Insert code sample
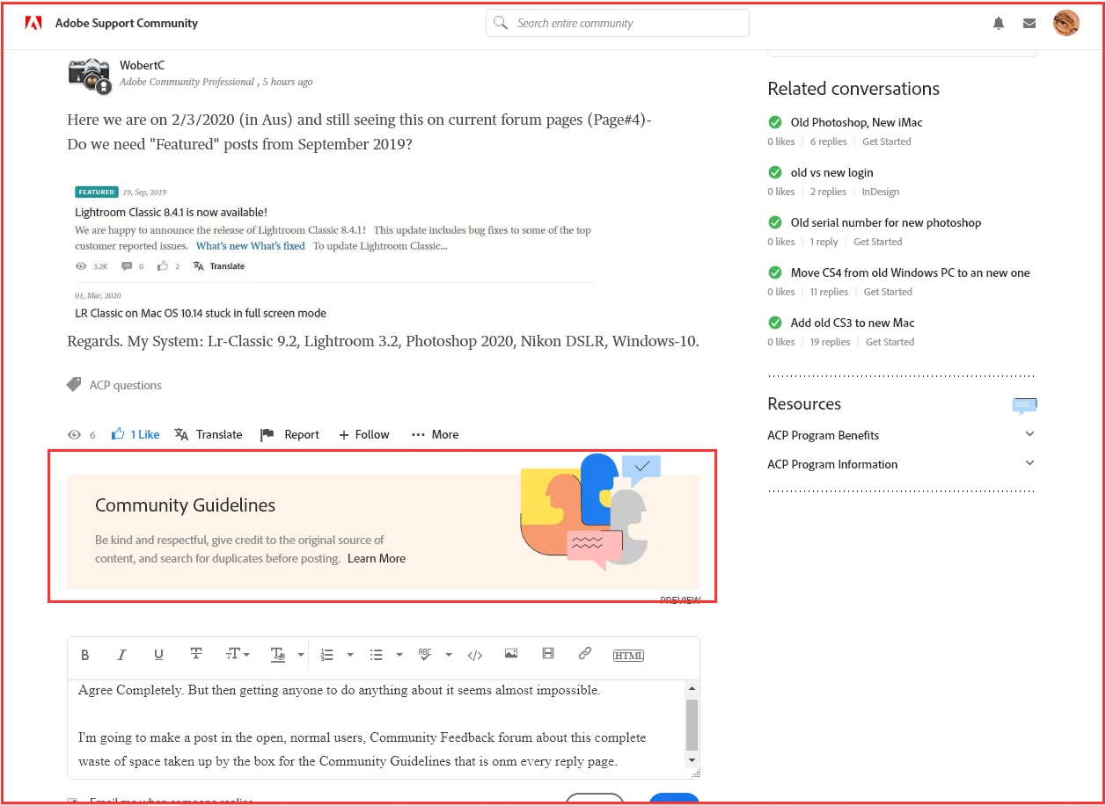The height and width of the screenshot is (806, 1106). (475, 655)
